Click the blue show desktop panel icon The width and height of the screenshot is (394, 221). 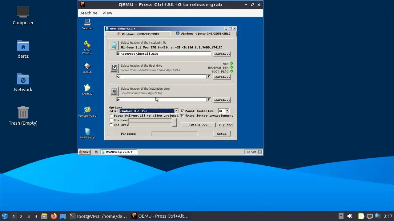click(x=63, y=216)
